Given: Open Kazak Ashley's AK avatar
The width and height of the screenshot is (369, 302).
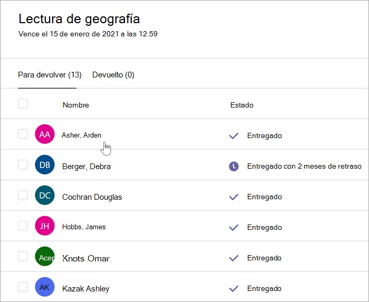Looking at the screenshot, I should click(45, 287).
